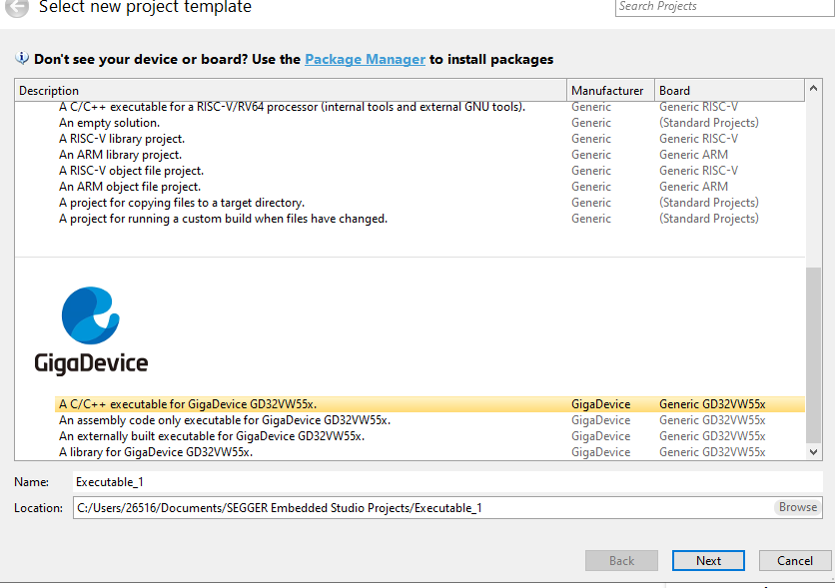The image size is (835, 588).
Task: Focus the Search Projects field
Action: coord(725,7)
